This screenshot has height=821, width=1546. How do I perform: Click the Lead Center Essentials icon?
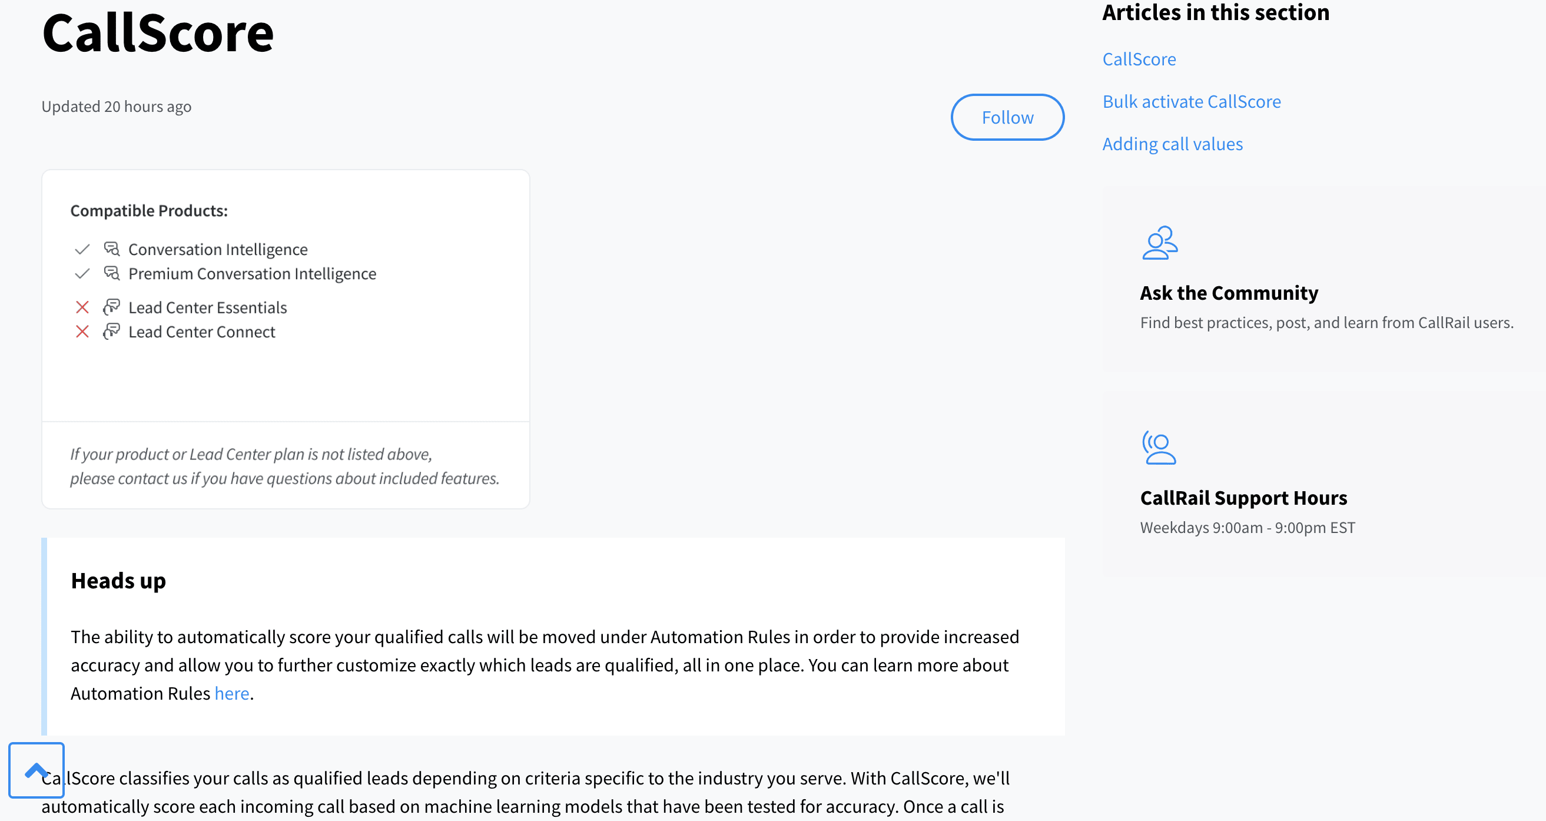112,307
